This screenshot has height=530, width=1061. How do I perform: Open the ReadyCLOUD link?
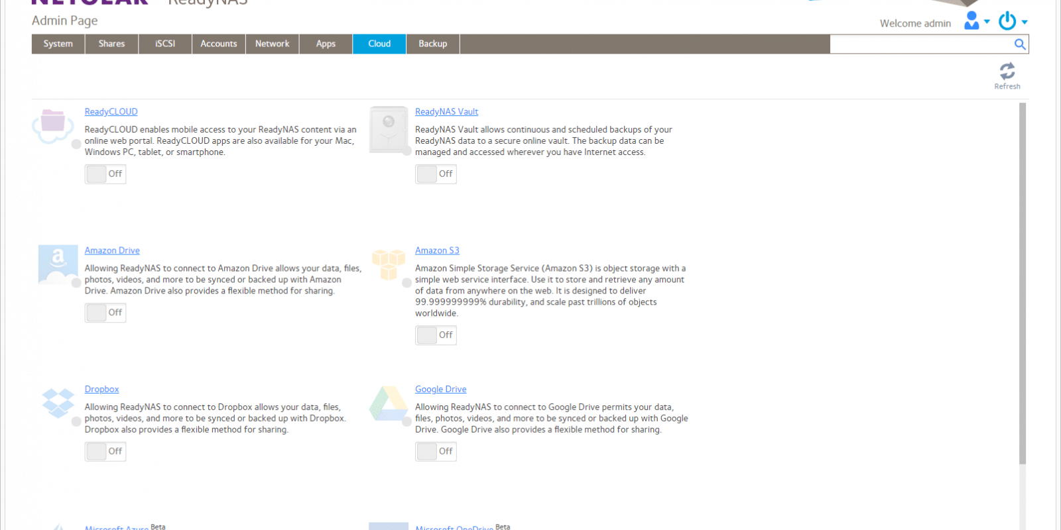coord(111,112)
